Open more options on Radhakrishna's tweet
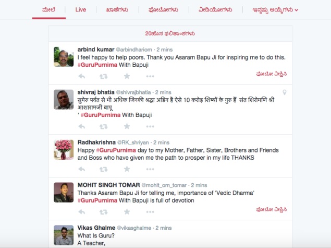Screen dimensions: 331x248 click(x=150, y=169)
